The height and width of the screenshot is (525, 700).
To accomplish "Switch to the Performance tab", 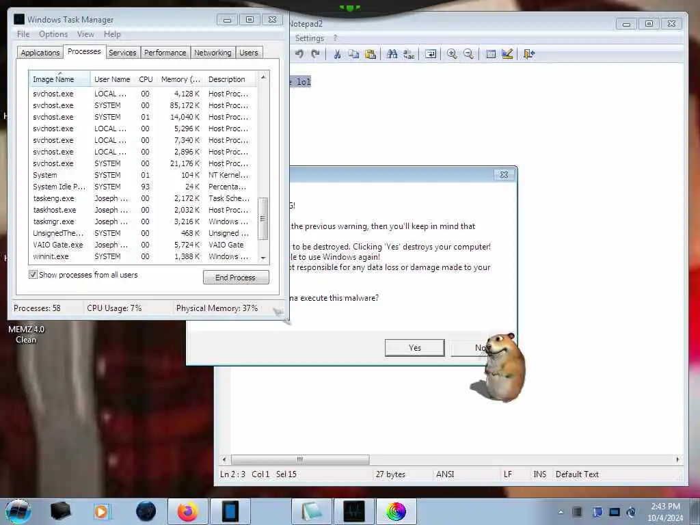I will [165, 53].
